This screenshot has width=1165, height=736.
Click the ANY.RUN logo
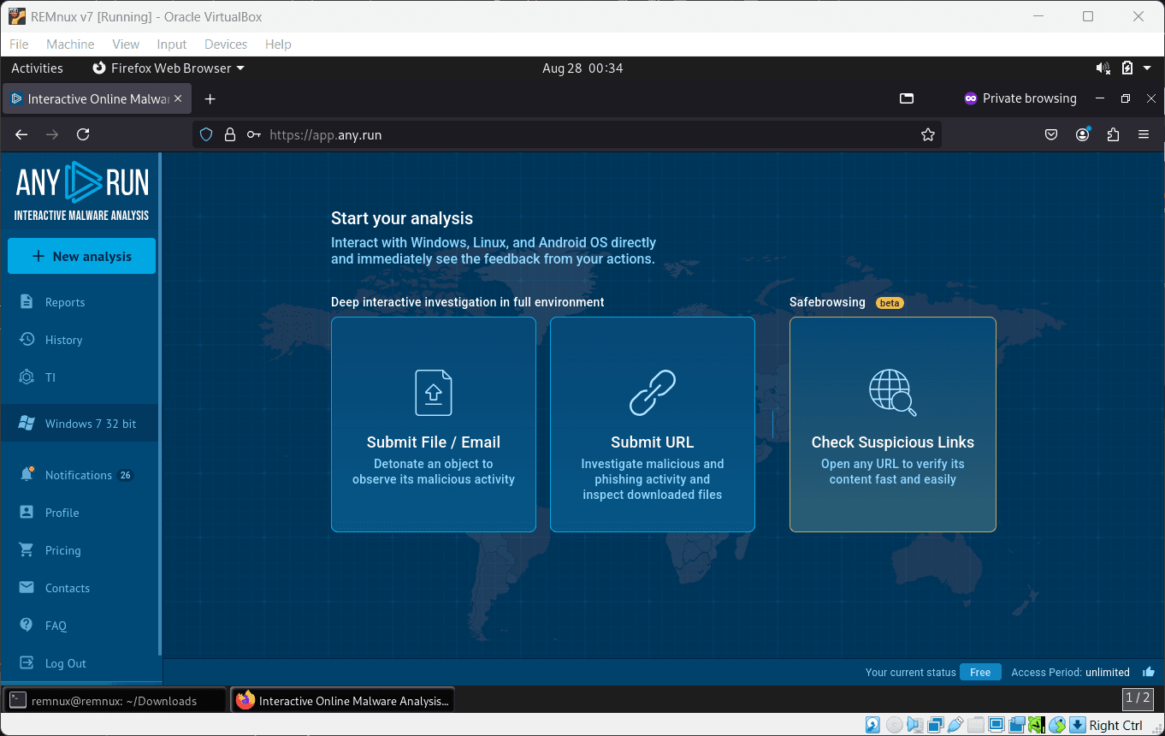click(81, 191)
